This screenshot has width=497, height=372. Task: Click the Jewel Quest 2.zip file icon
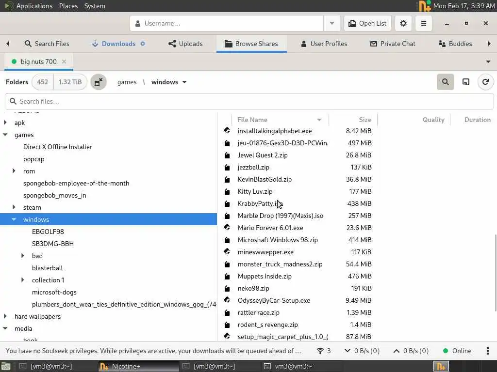click(x=227, y=155)
